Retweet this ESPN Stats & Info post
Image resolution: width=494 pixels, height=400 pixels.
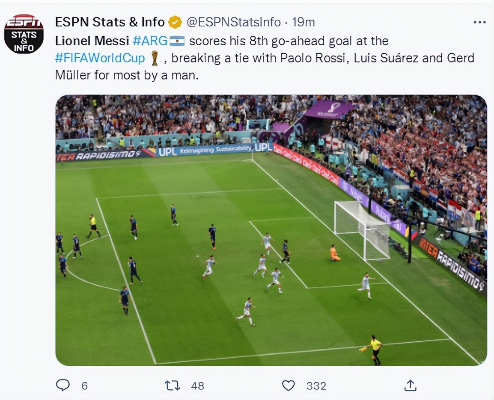[x=173, y=385]
